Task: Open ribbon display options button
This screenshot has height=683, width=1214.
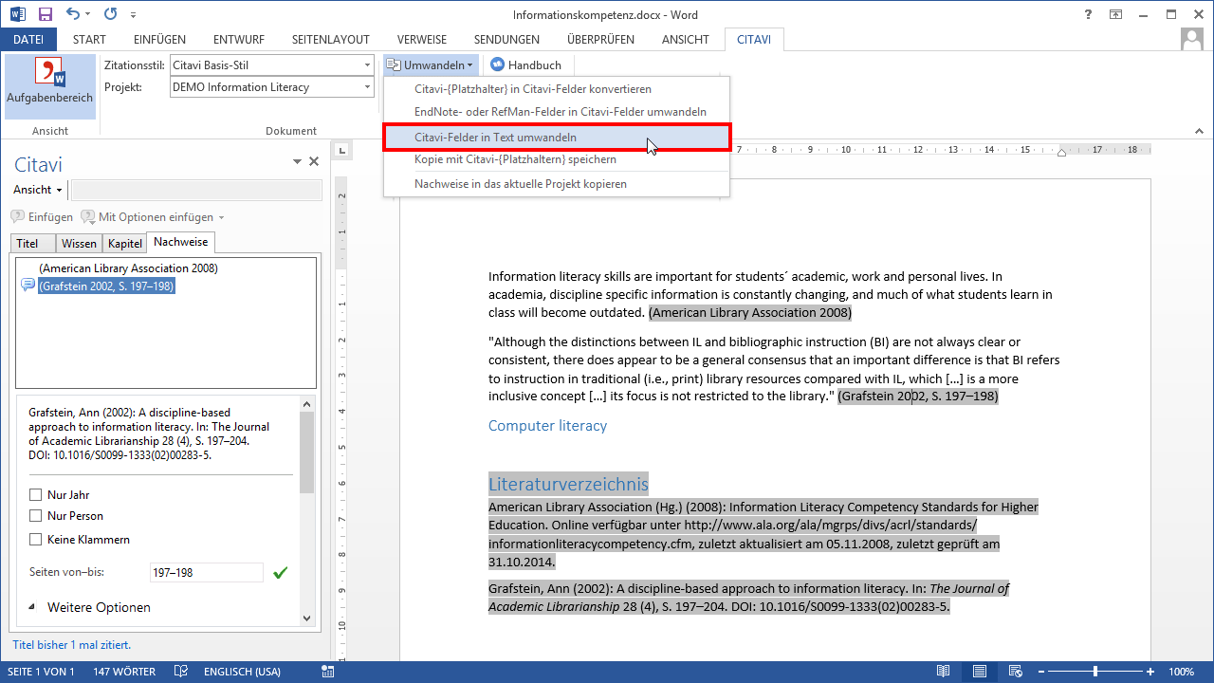Action: point(1117,14)
